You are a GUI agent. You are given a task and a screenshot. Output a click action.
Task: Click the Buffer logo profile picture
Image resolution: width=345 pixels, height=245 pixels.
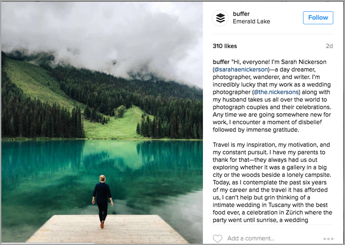coord(220,18)
